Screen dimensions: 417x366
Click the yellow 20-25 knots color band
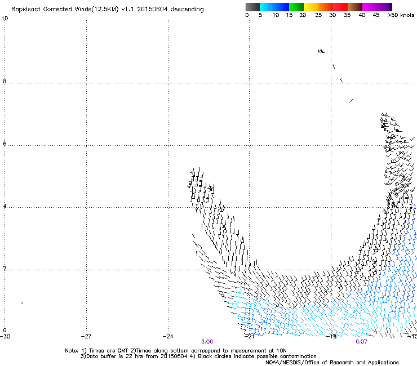tap(311, 7)
